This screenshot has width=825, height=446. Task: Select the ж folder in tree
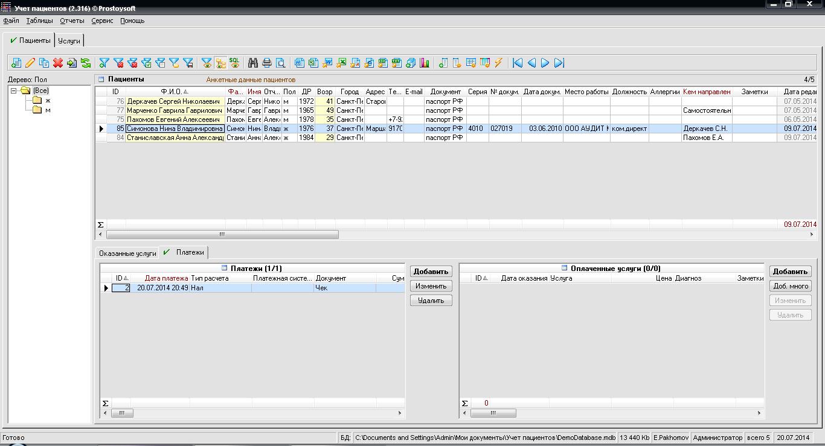(x=41, y=100)
